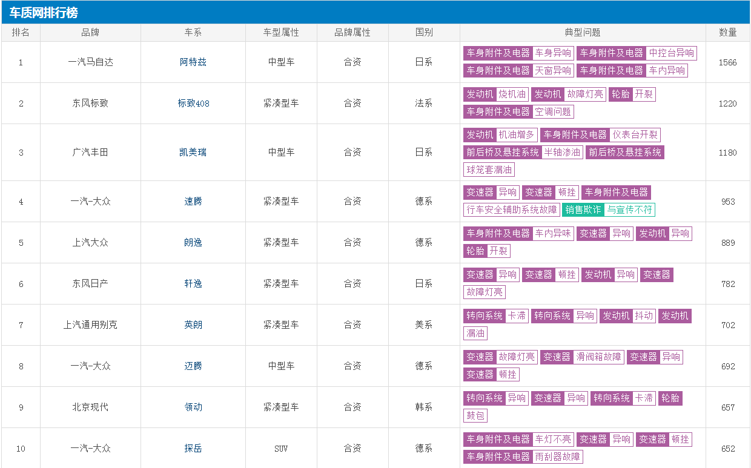Select the 机油增多 problem tag
This screenshot has height=468, width=751.
pyautogui.click(x=517, y=135)
